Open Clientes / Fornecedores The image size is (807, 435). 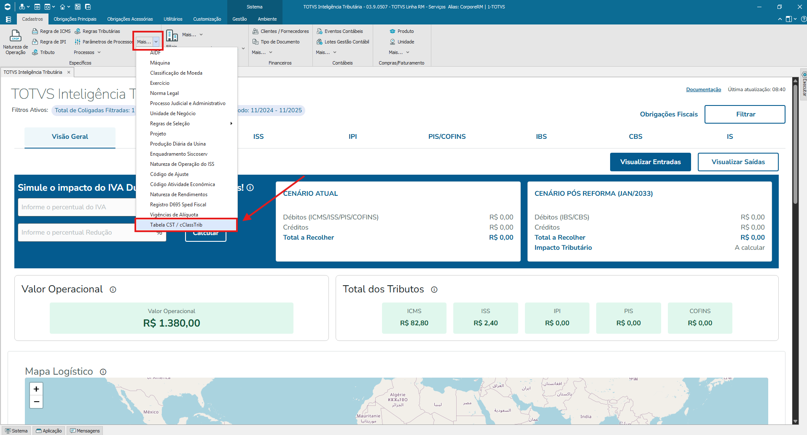coord(280,31)
